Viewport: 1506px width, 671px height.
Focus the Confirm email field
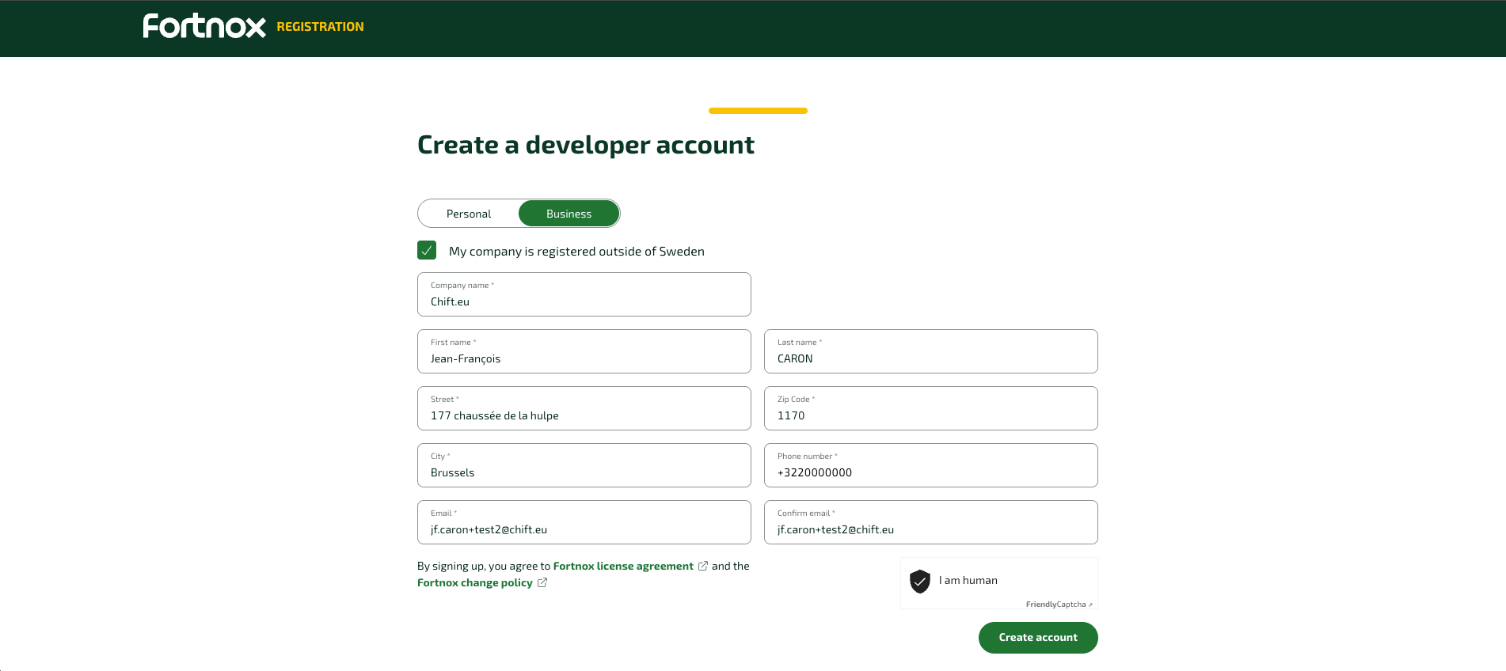pyautogui.click(x=931, y=522)
